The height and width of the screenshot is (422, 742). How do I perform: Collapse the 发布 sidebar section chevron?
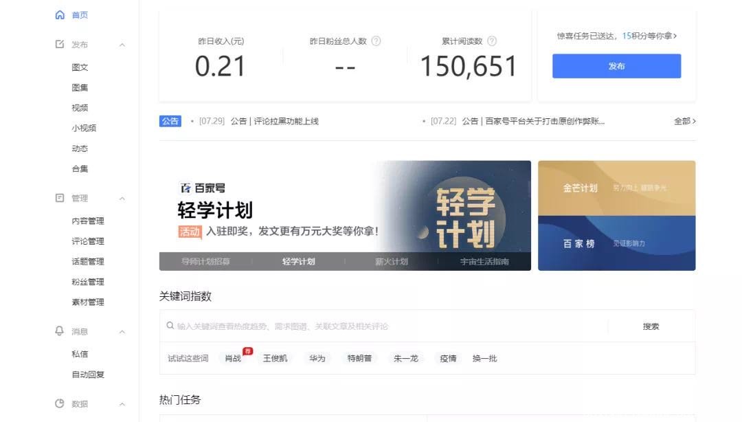122,45
